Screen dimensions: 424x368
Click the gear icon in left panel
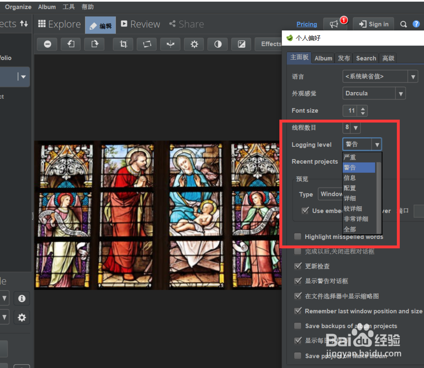[22, 317]
